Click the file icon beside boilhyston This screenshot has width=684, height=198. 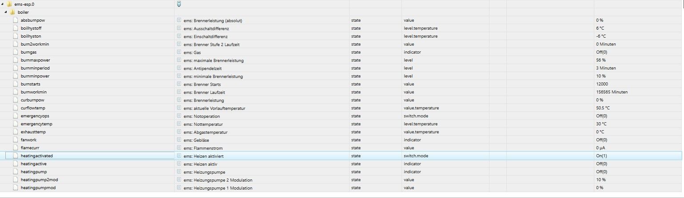[16, 36]
